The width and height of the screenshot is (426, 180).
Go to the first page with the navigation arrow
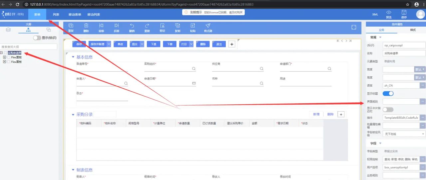[x=338, y=41]
